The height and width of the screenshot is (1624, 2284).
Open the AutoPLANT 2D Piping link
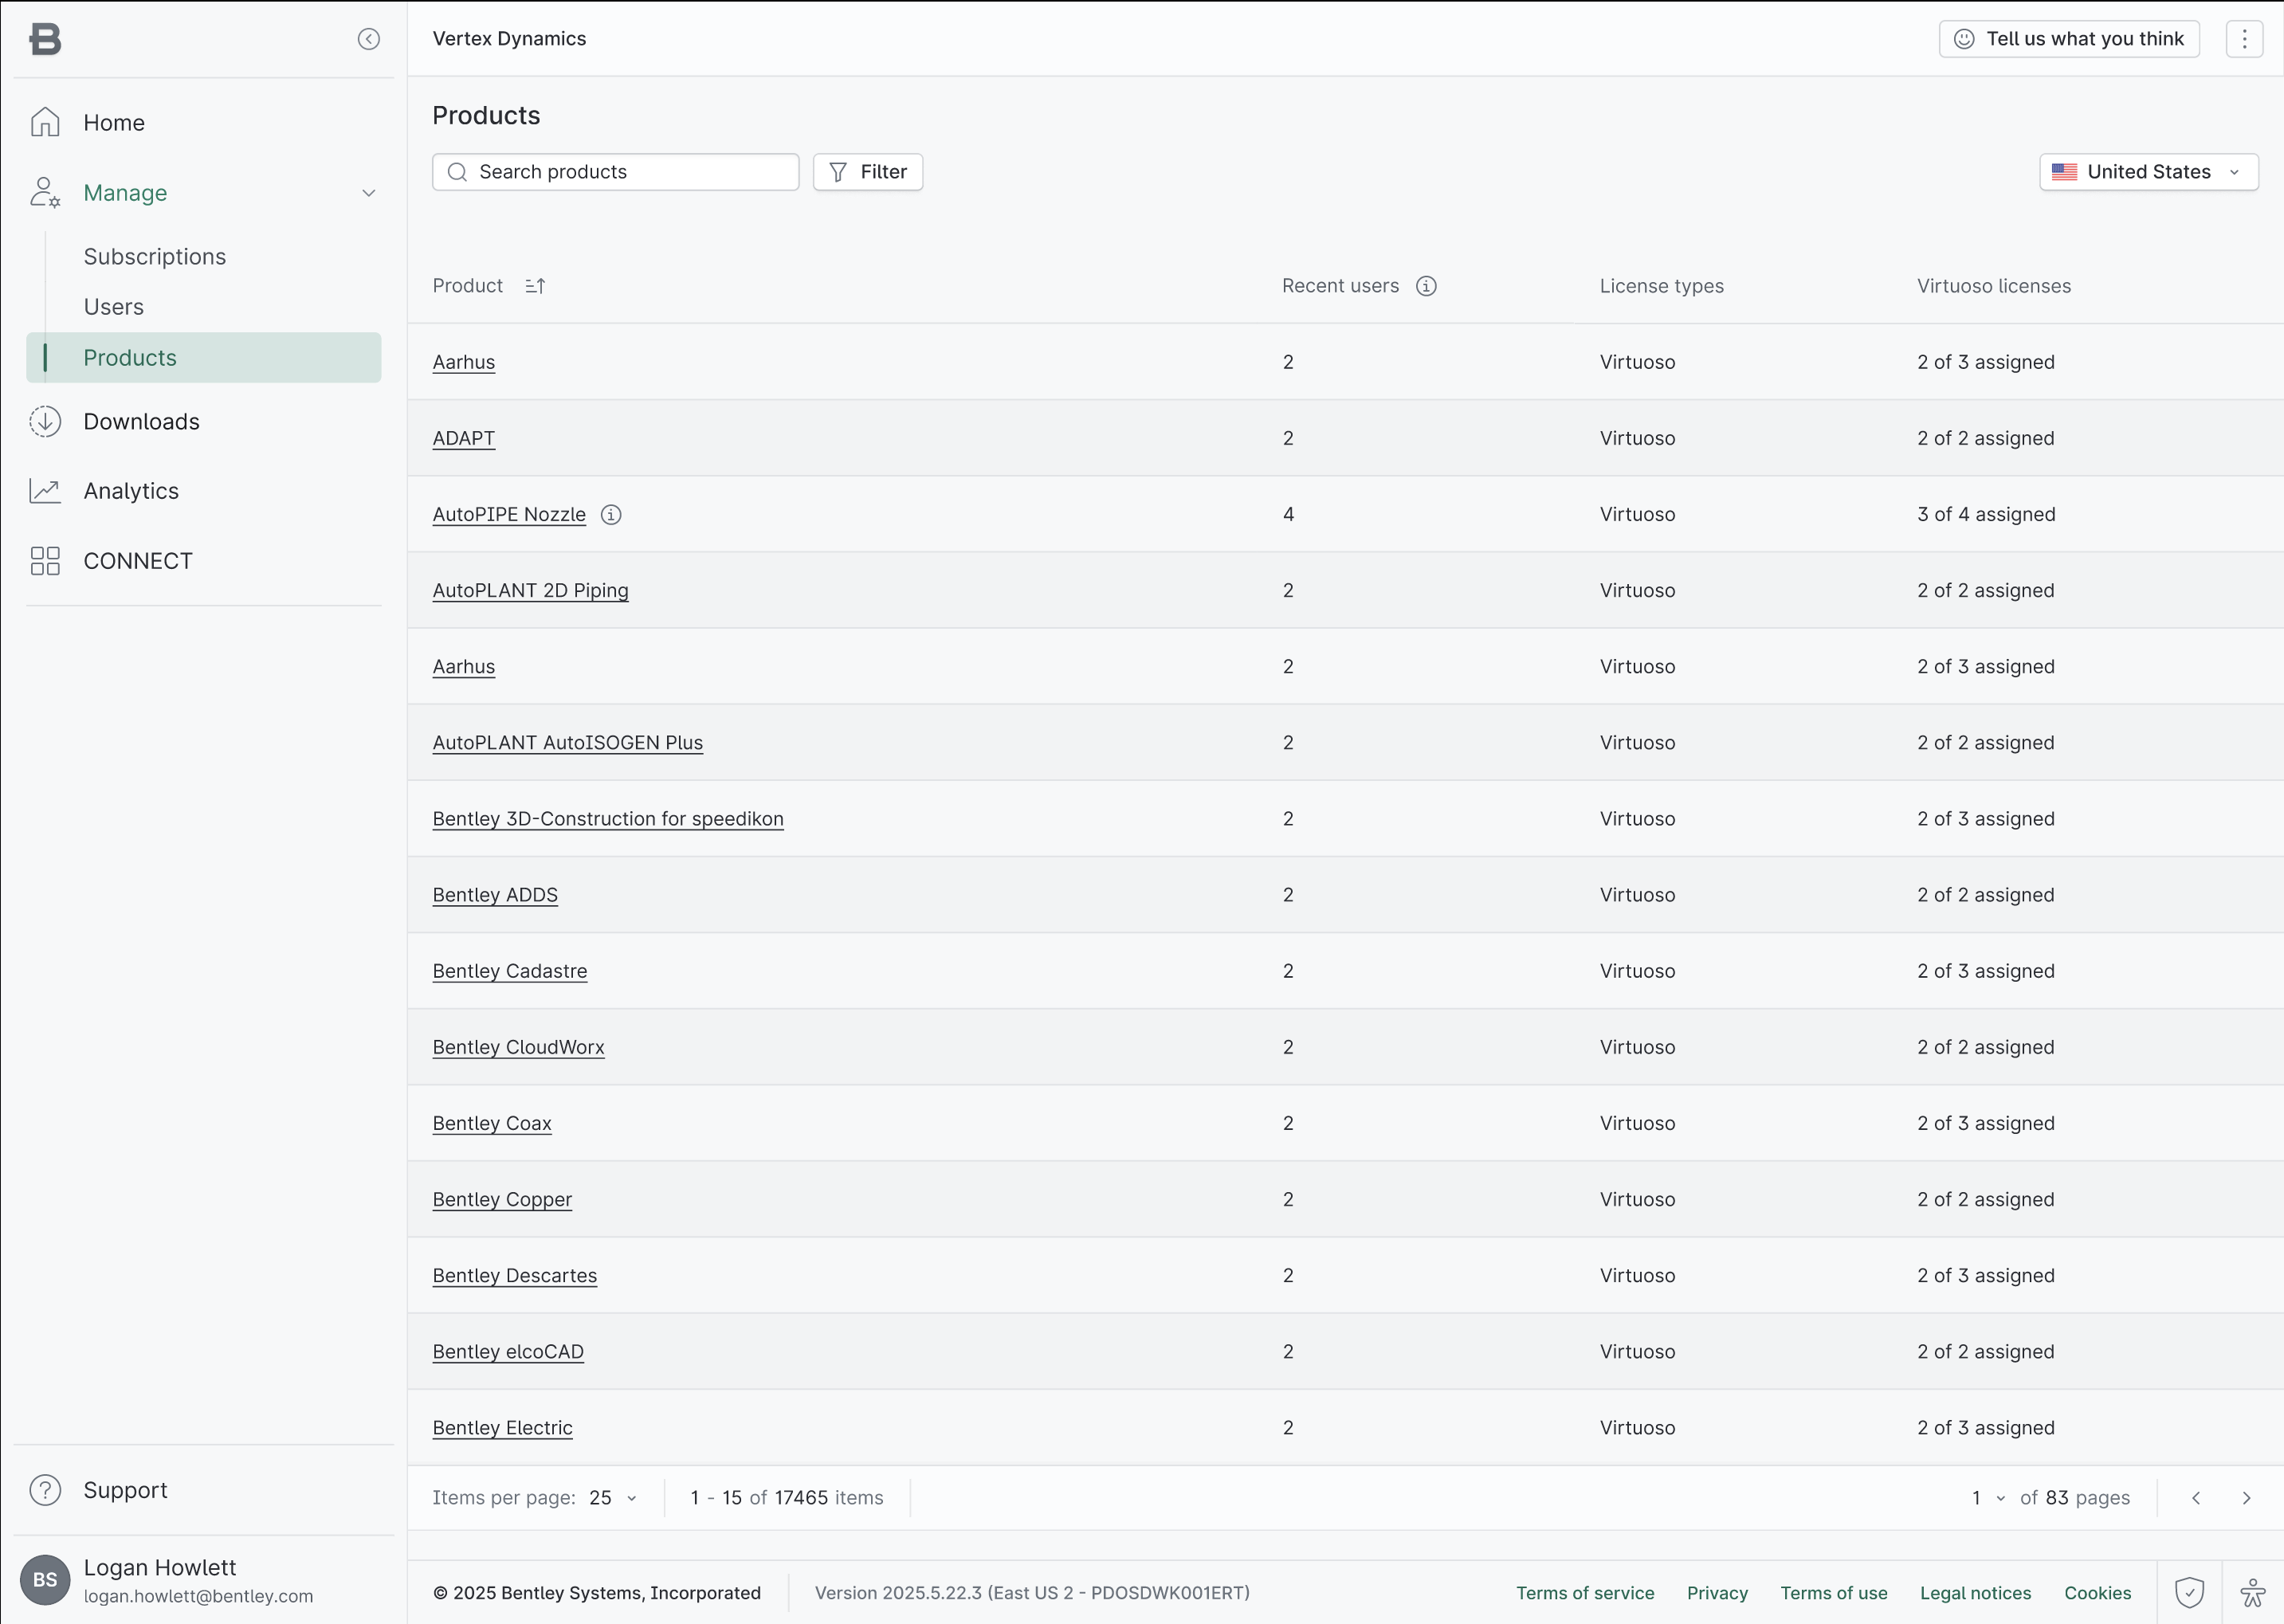(x=531, y=590)
